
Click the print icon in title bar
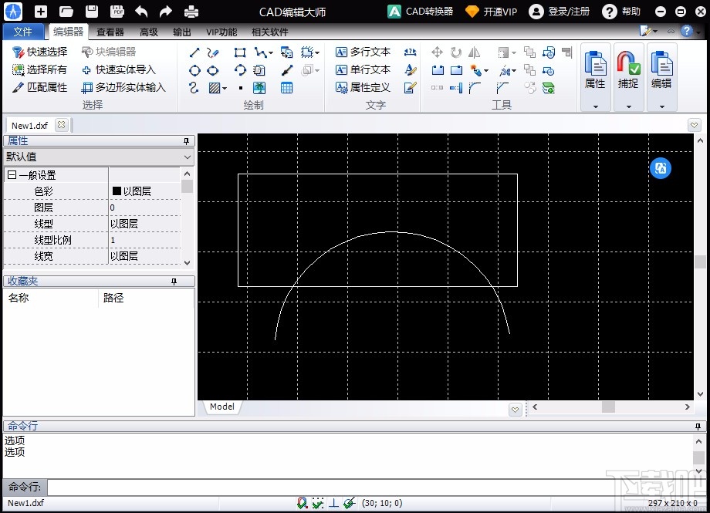(x=191, y=12)
